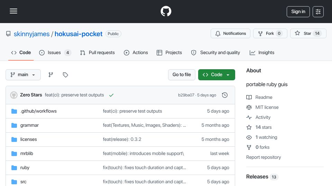Click the repository book icon beside skinnyjames
Screen dimensions: 332x186
(x=8, y=34)
